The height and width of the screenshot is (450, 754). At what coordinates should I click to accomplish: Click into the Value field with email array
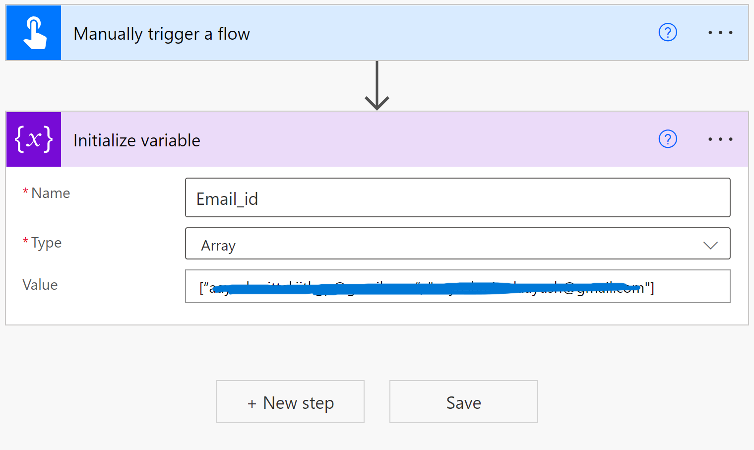457,287
